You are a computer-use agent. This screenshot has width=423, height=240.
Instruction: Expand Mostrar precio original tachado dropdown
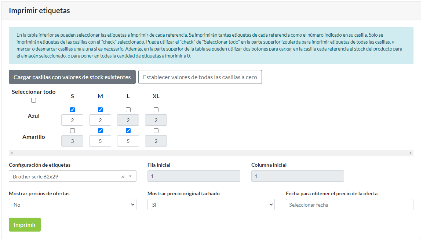point(211,205)
